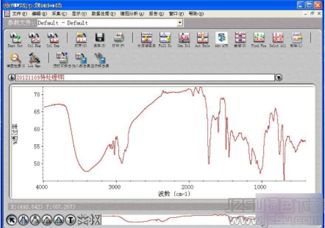This screenshot has height=228, width=325.
Task: Apply Aut Bsln automatic baseline correction
Action: pos(203,40)
